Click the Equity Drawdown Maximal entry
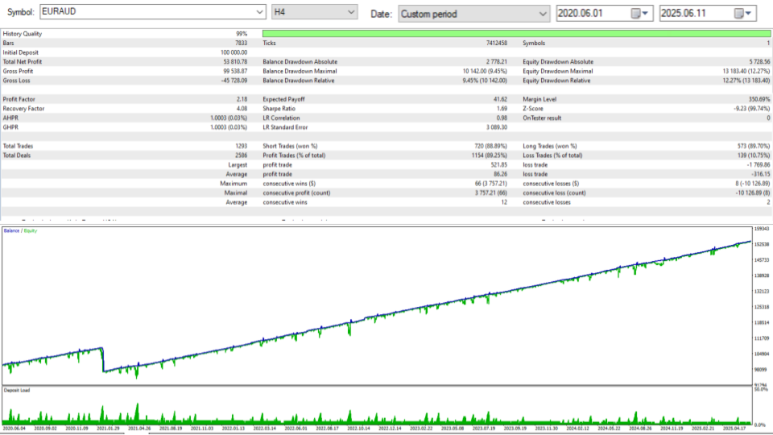Viewport: 773px width, 435px height. coord(647,71)
